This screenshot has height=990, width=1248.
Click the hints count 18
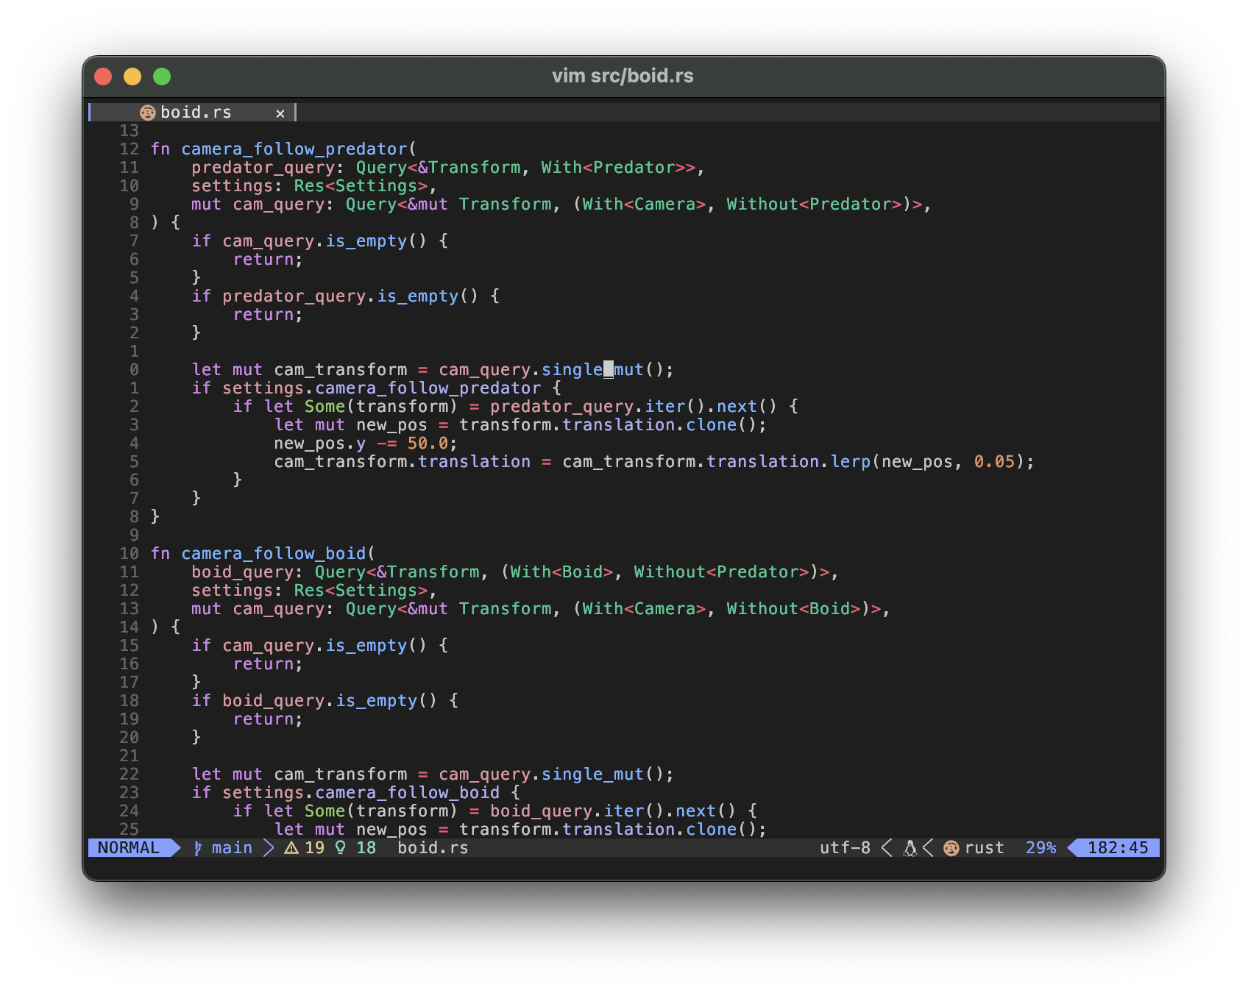click(x=366, y=848)
